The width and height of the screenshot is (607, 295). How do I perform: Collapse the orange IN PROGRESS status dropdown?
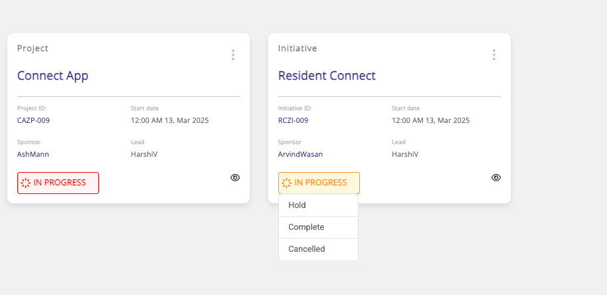[319, 183]
